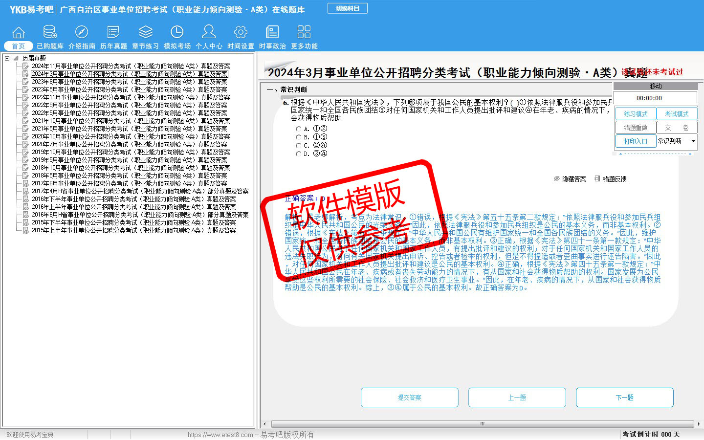The image size is (704, 440).
Task: Click the horizontal scrollbar at bottom
Action: coord(482,424)
